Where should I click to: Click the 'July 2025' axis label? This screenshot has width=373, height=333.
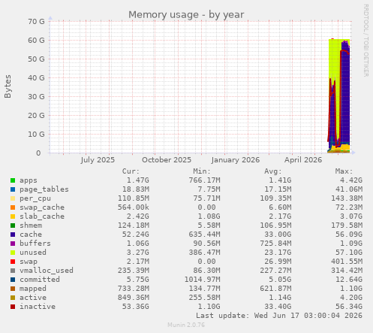click(98, 160)
